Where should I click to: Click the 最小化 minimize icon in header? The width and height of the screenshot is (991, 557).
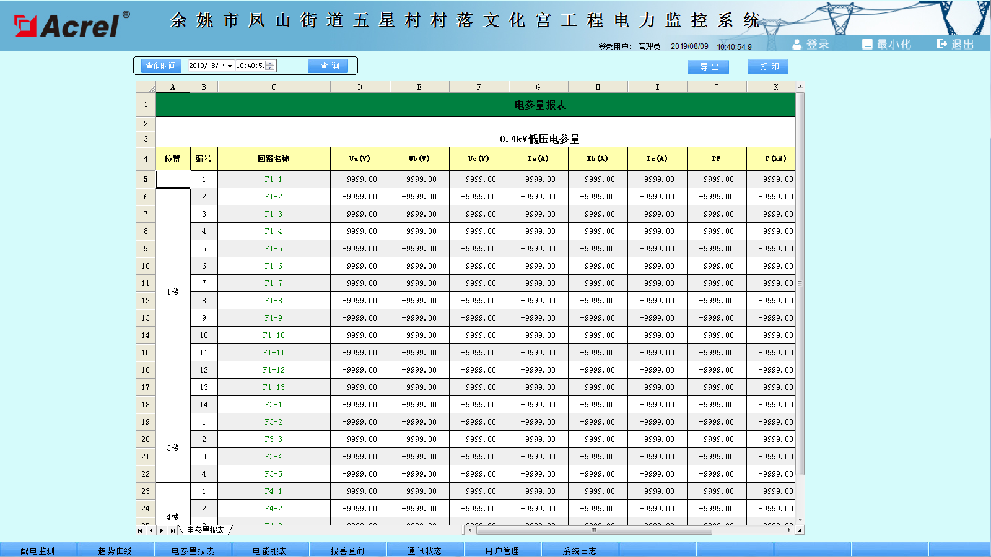click(x=867, y=44)
